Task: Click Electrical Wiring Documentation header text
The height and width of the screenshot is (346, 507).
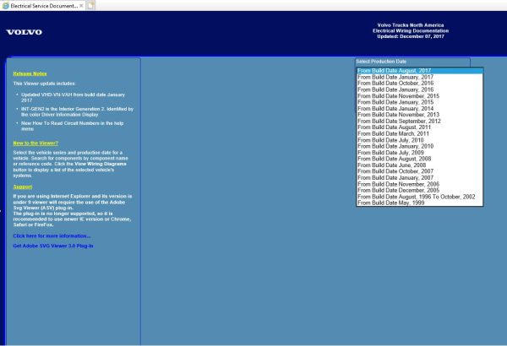Action: (411, 30)
